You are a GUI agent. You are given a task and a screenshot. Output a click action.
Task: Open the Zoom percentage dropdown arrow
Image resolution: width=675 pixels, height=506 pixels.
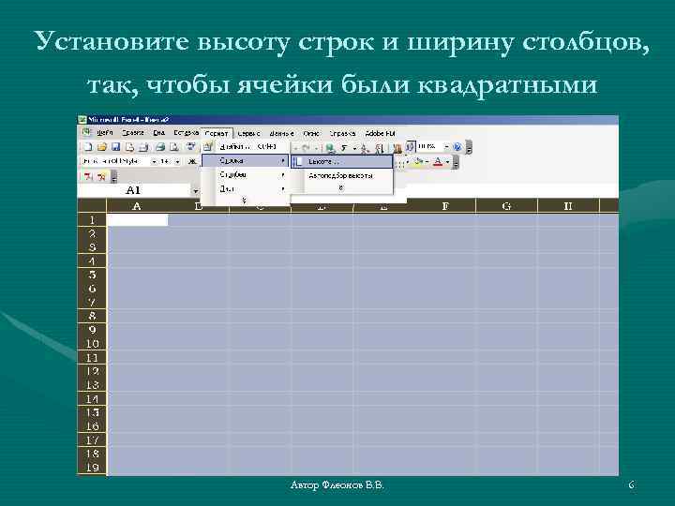(x=446, y=147)
